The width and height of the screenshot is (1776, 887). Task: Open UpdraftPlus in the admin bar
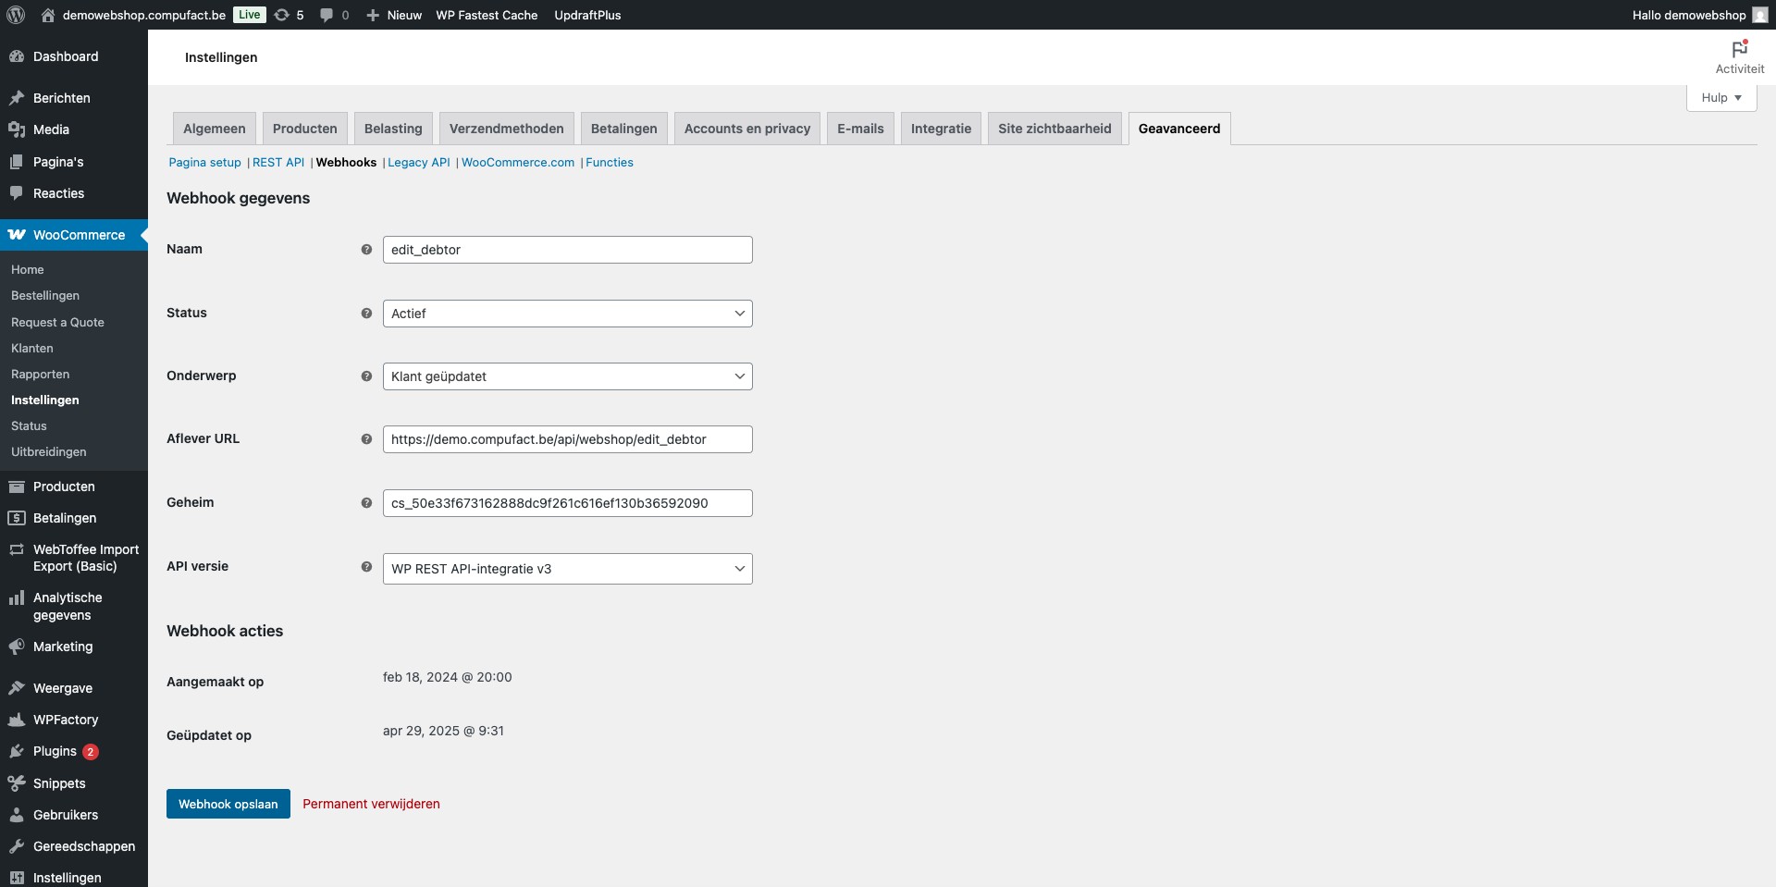click(x=587, y=15)
